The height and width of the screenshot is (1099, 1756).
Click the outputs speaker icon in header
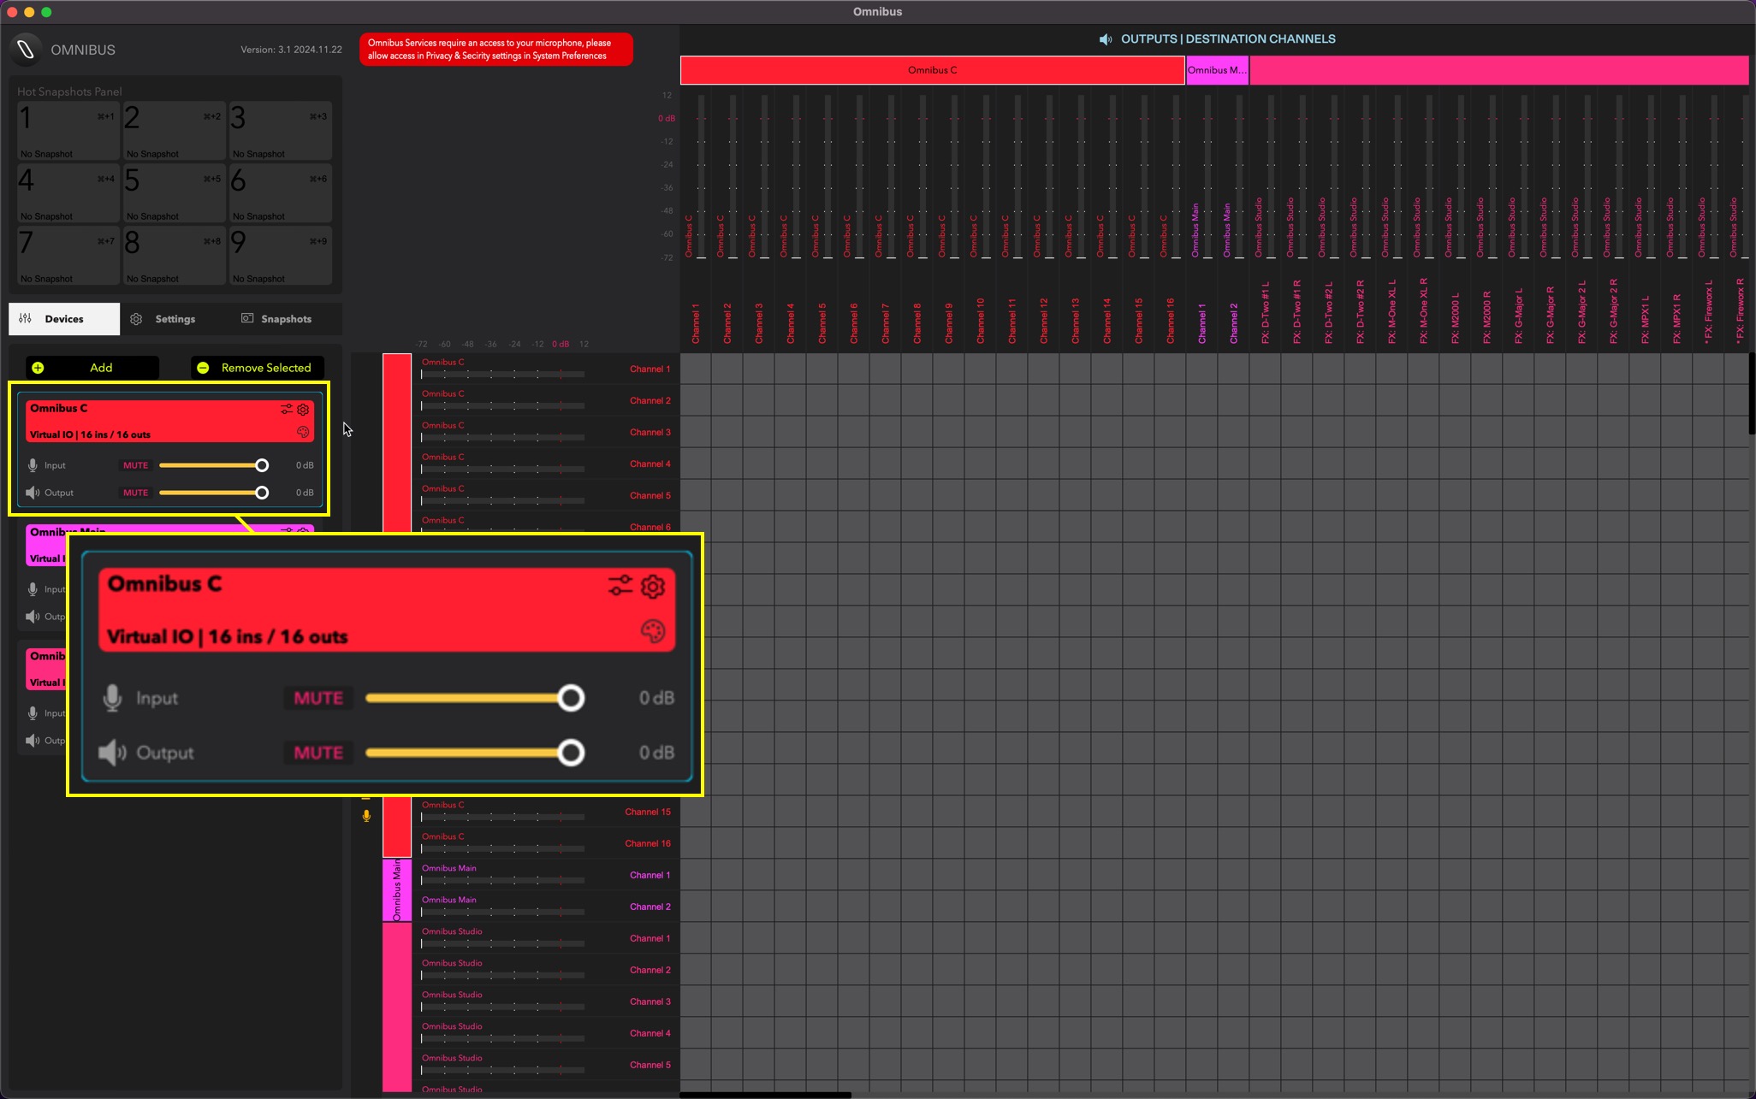1106,39
